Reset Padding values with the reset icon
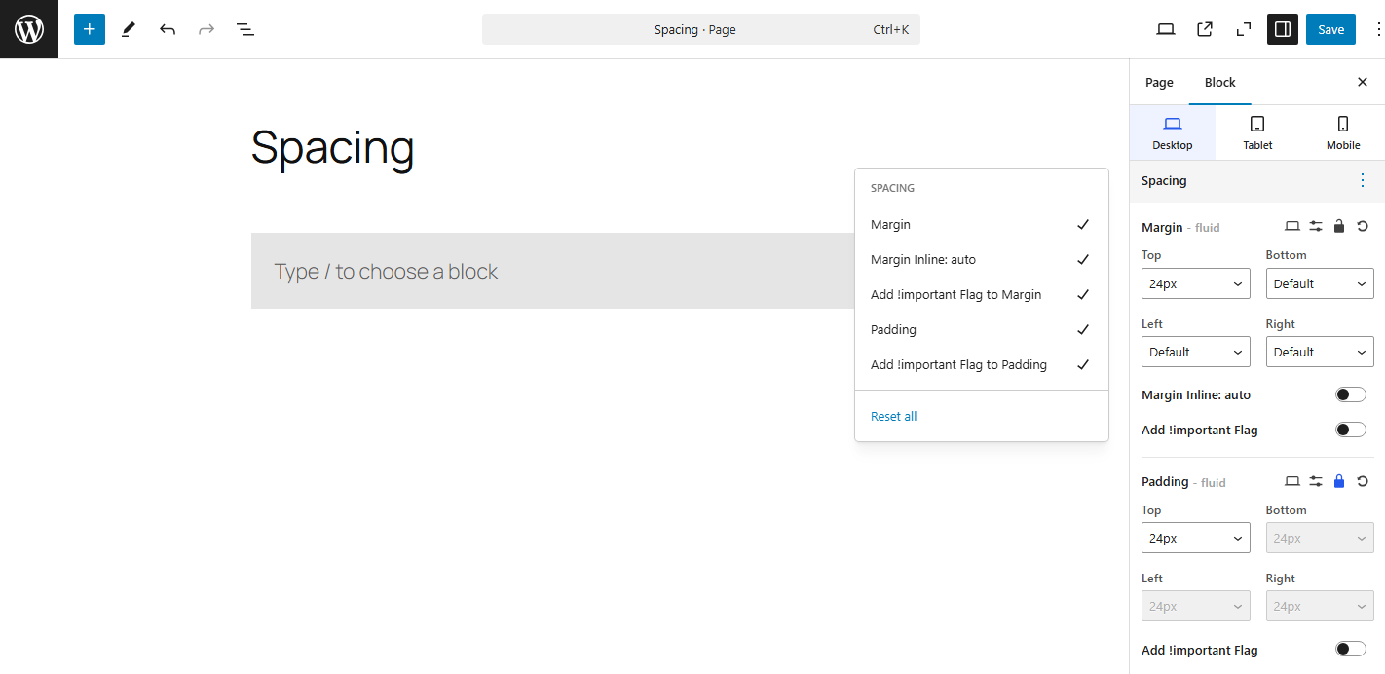 [x=1363, y=481]
